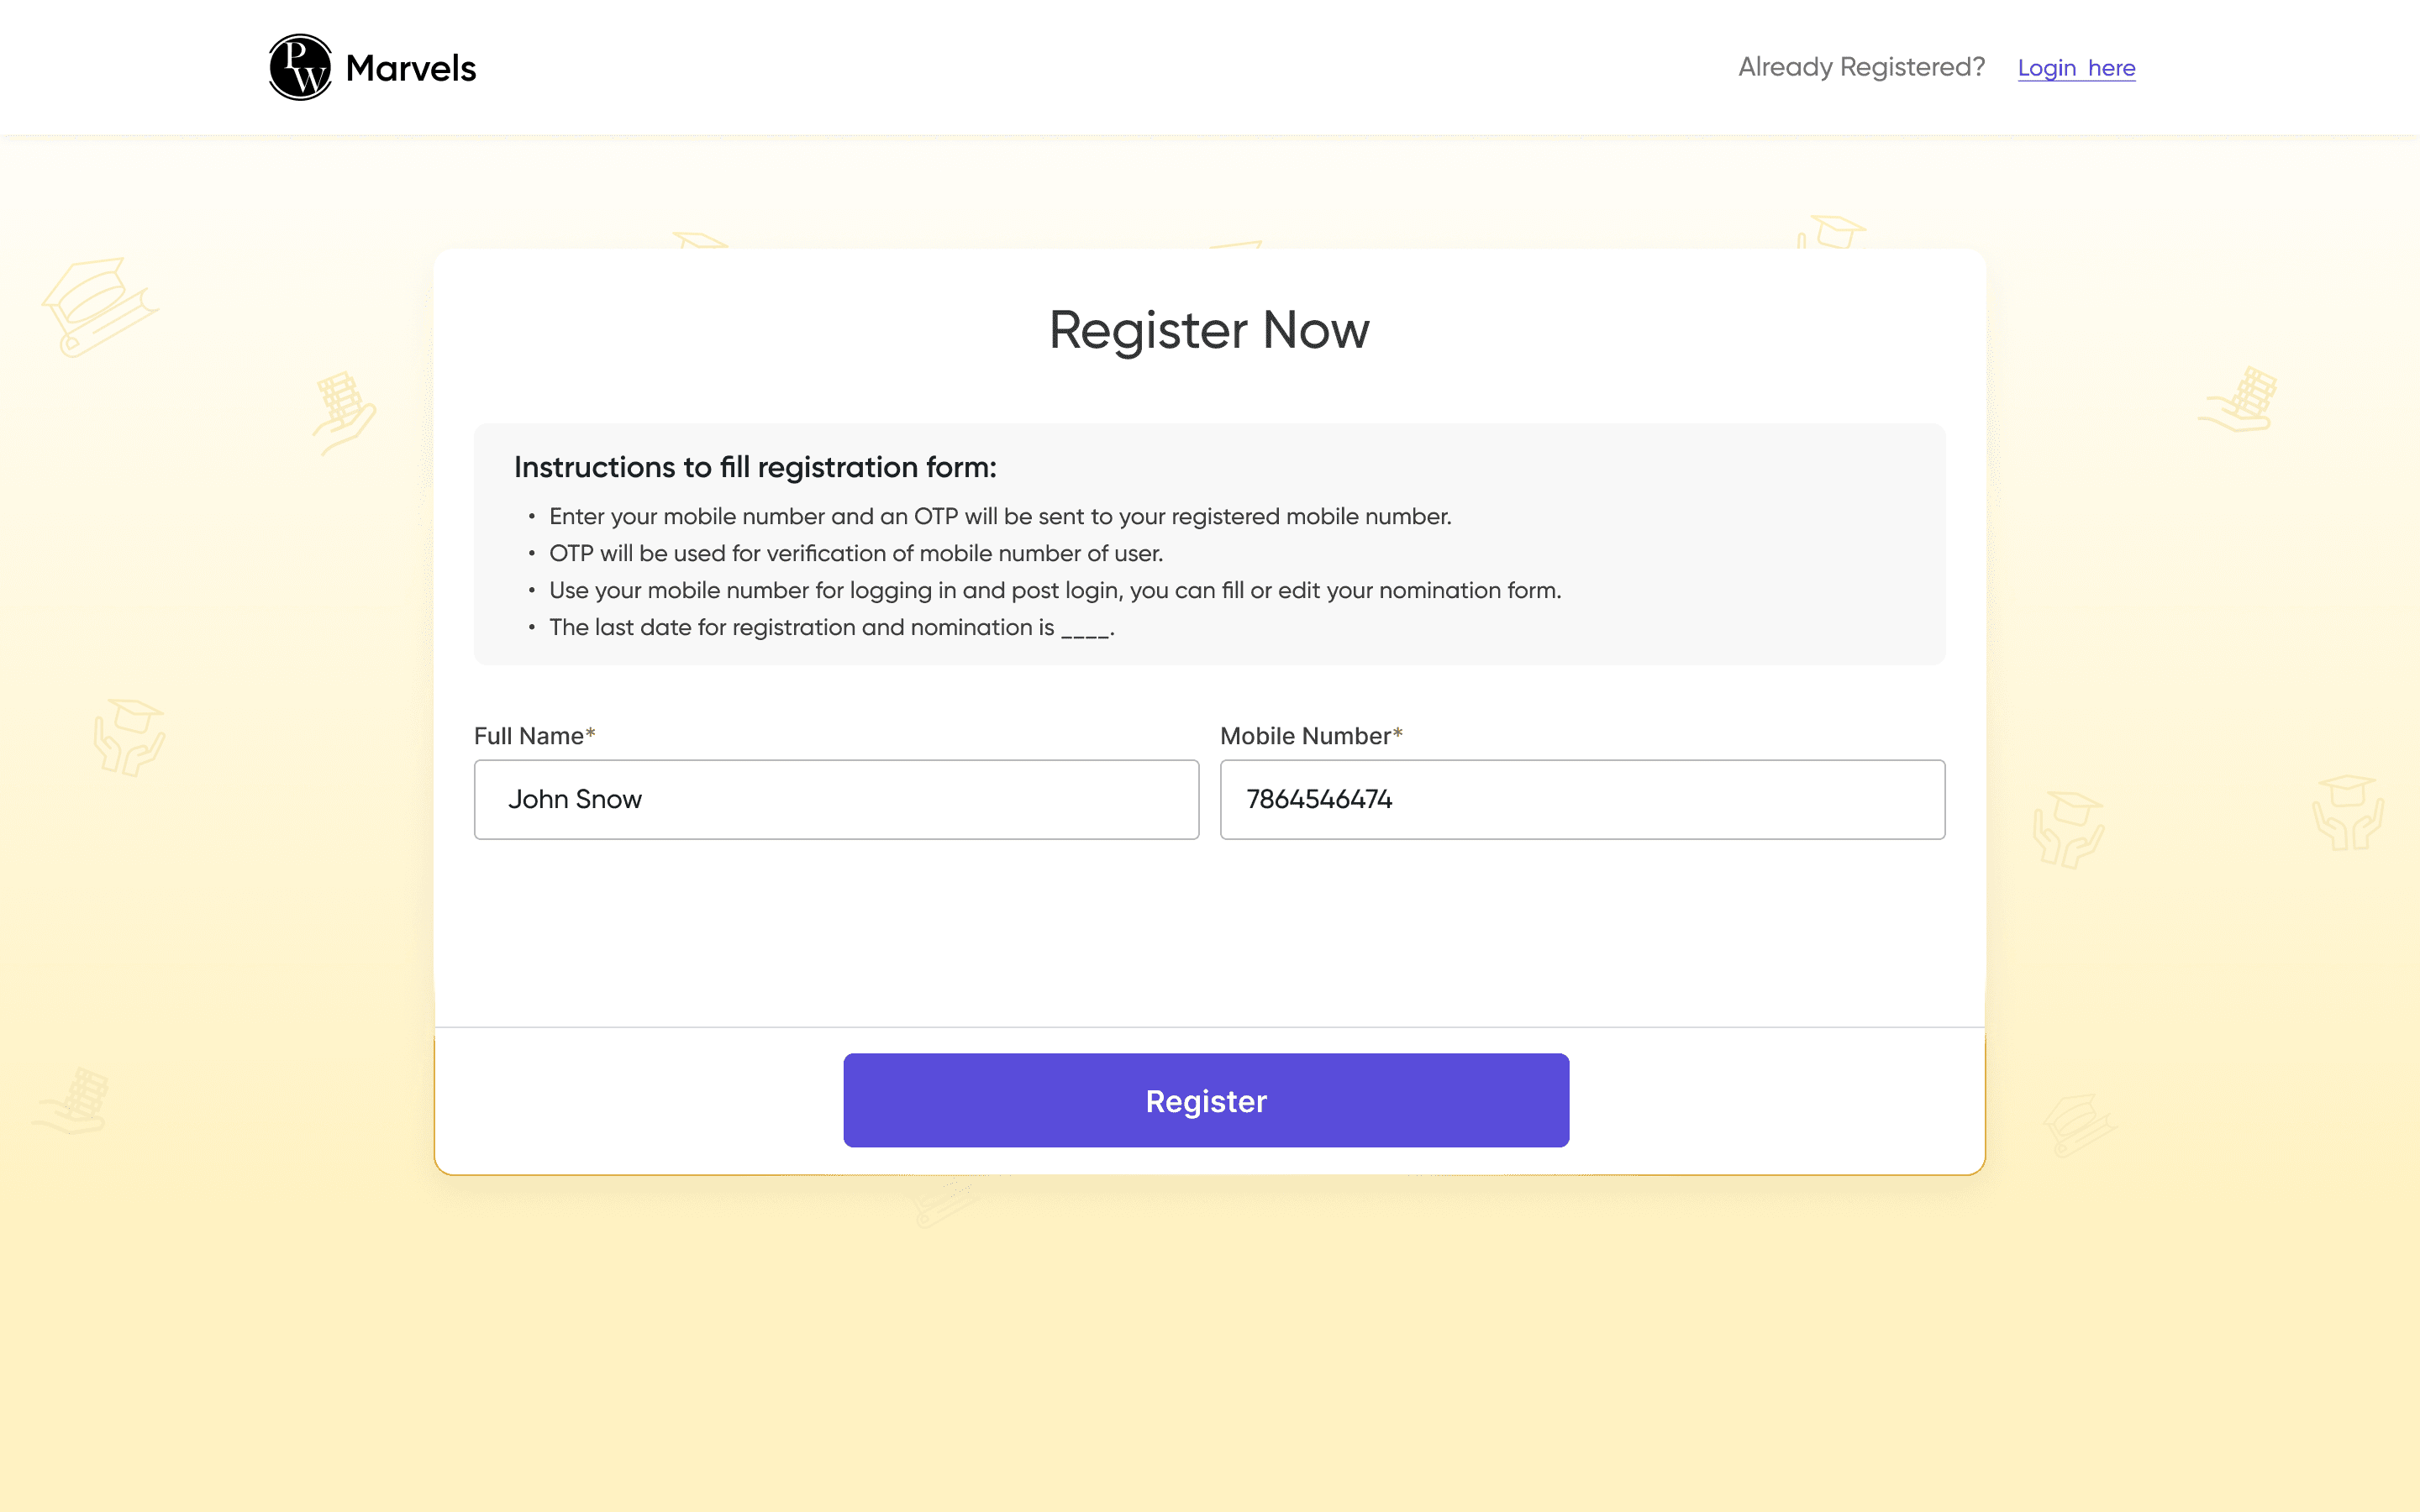Viewport: 2420px width, 1512px height.
Task: Click the Instructions to fill registration form heading
Action: (x=755, y=467)
